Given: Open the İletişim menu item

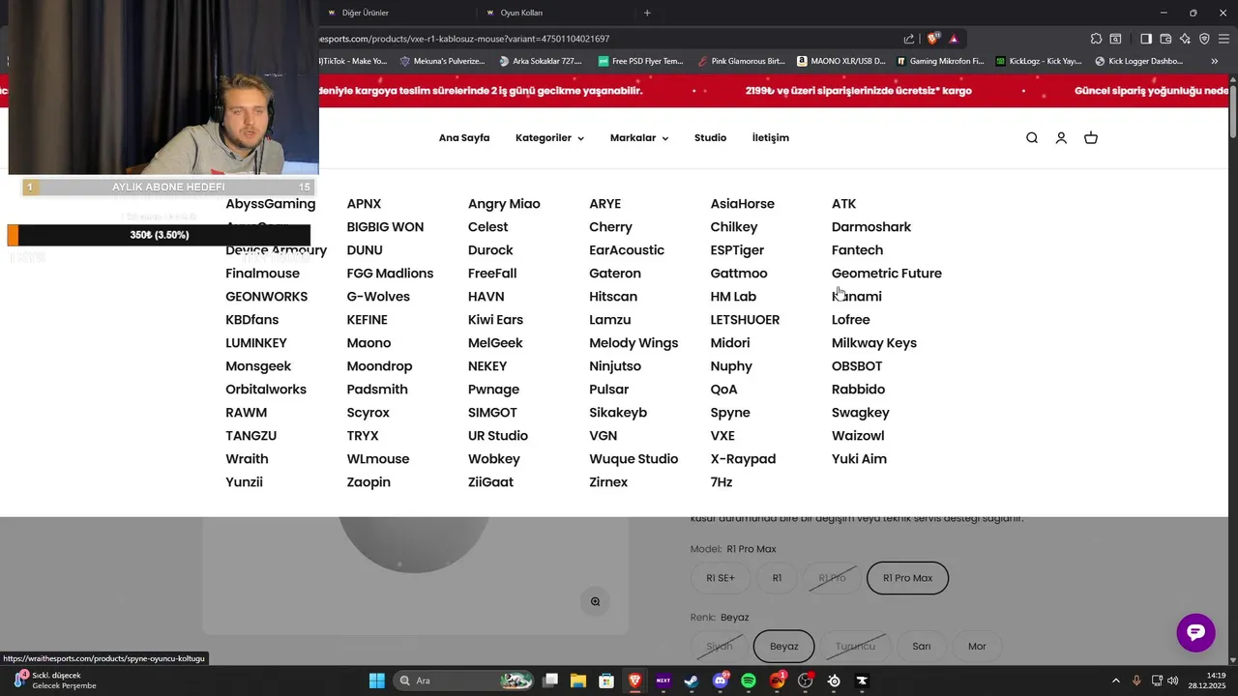Looking at the screenshot, I should (771, 138).
